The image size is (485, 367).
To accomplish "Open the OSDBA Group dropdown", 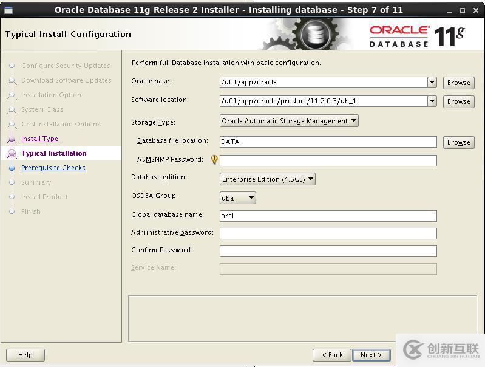I will (237, 197).
